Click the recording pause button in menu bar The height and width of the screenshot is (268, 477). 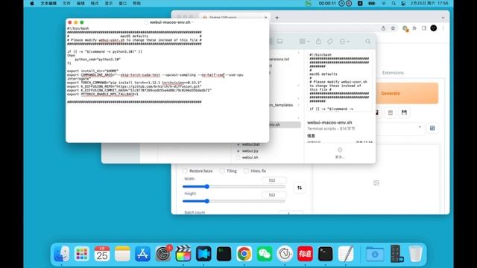point(341,3)
